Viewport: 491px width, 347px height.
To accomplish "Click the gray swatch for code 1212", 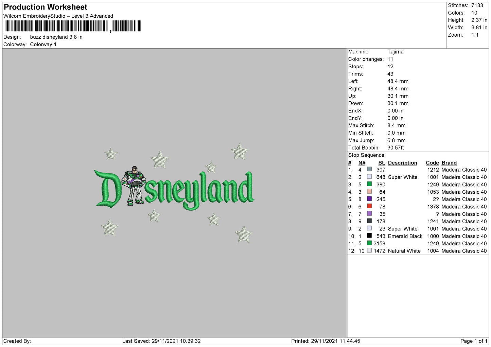I will 369,169.
